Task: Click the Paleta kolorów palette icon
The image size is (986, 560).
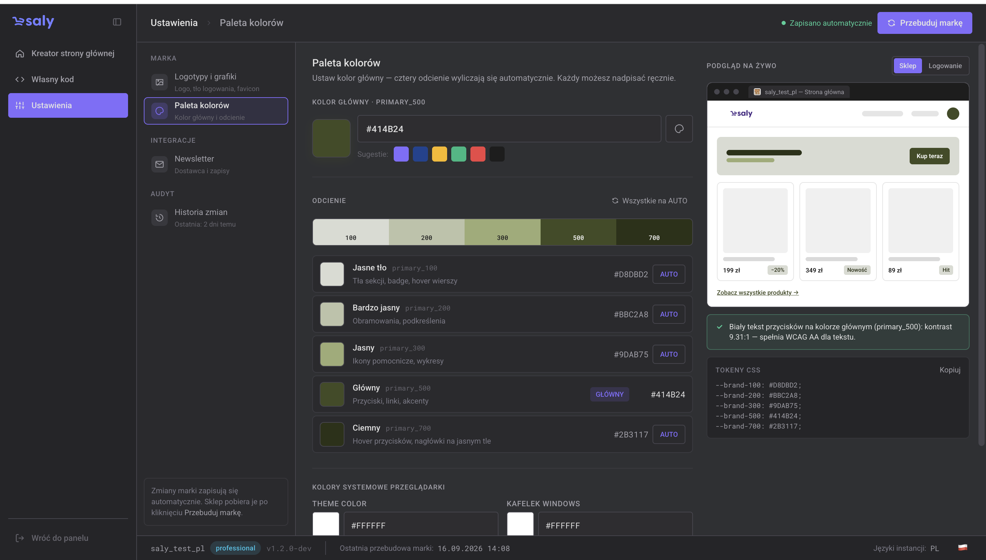Action: (x=159, y=111)
